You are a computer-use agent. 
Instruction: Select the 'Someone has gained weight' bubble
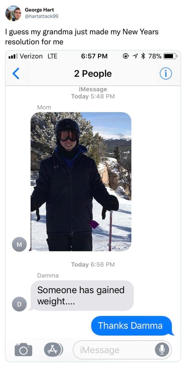(x=82, y=296)
